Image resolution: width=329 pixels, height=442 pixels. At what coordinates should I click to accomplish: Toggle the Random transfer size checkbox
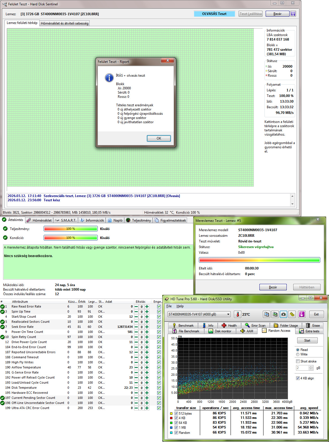click(176, 433)
